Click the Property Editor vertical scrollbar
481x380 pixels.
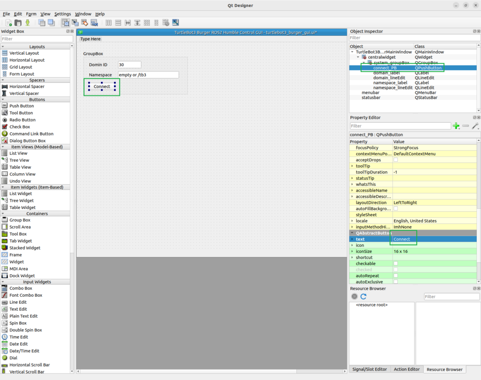coord(479,212)
